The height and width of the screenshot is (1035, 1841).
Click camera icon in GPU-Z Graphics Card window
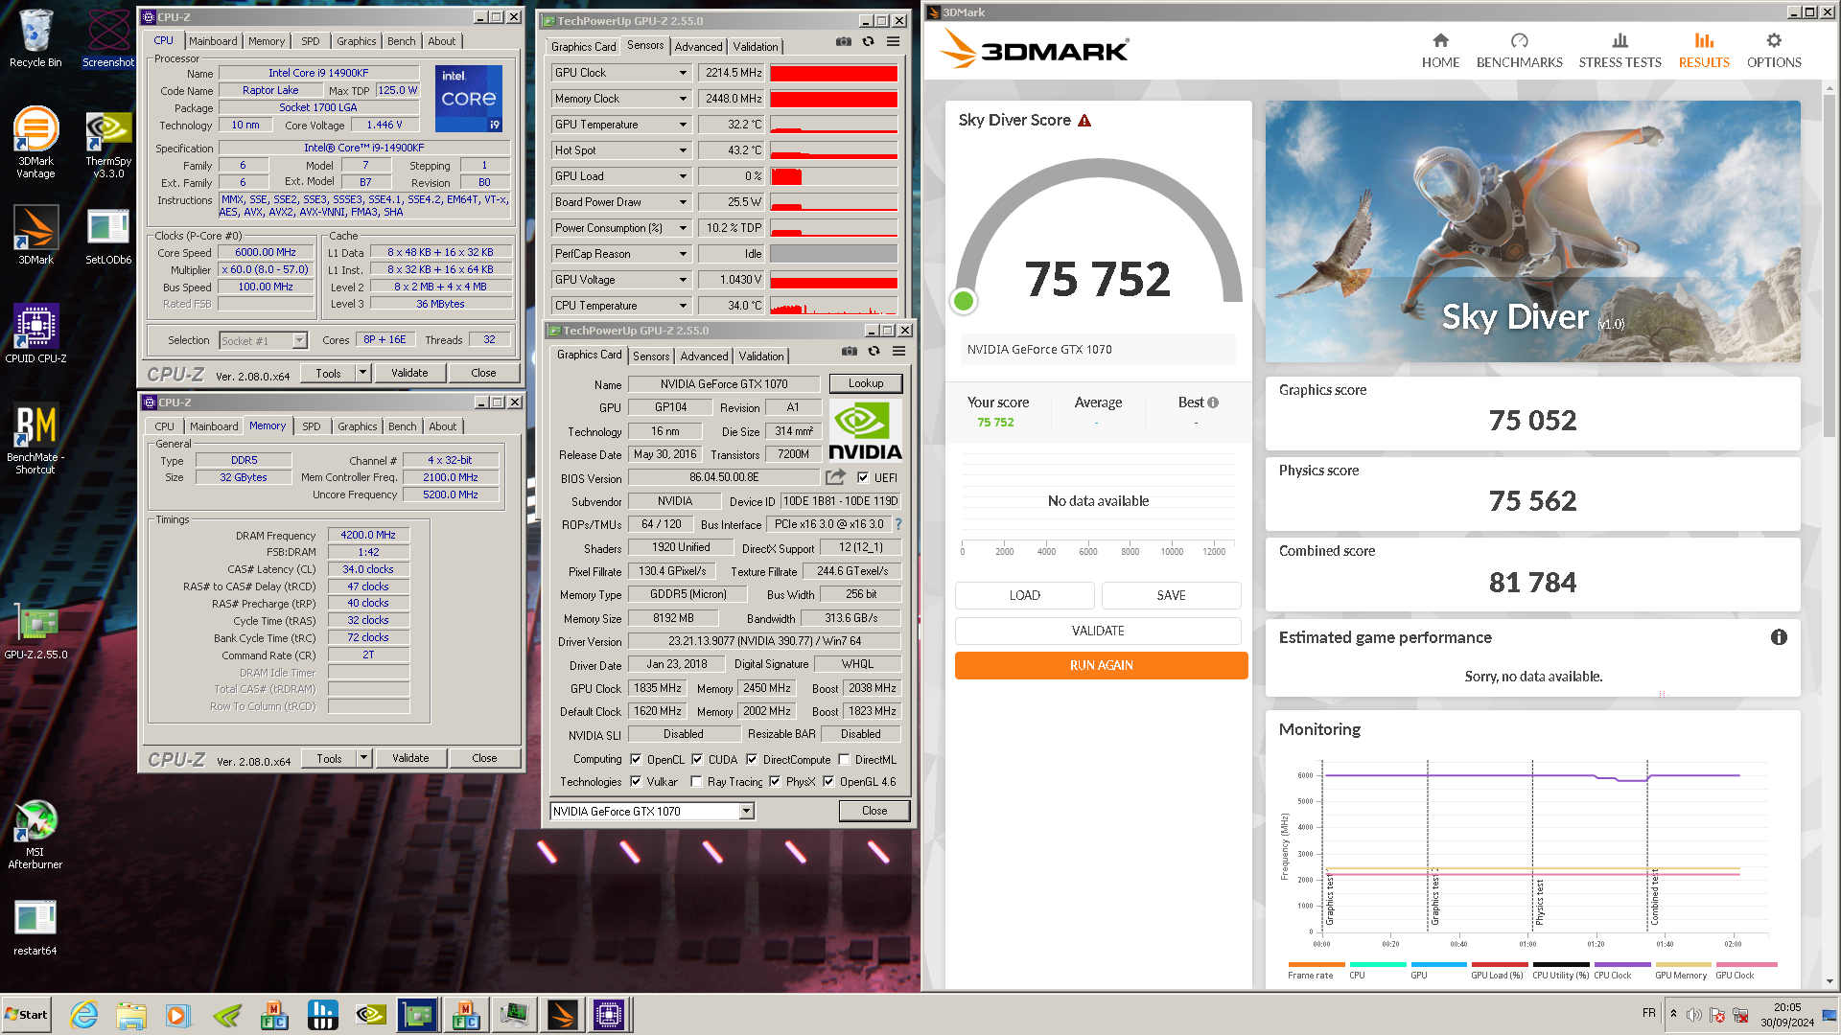849,352
